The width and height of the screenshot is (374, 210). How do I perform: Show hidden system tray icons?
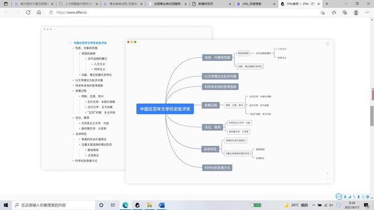[314, 205]
